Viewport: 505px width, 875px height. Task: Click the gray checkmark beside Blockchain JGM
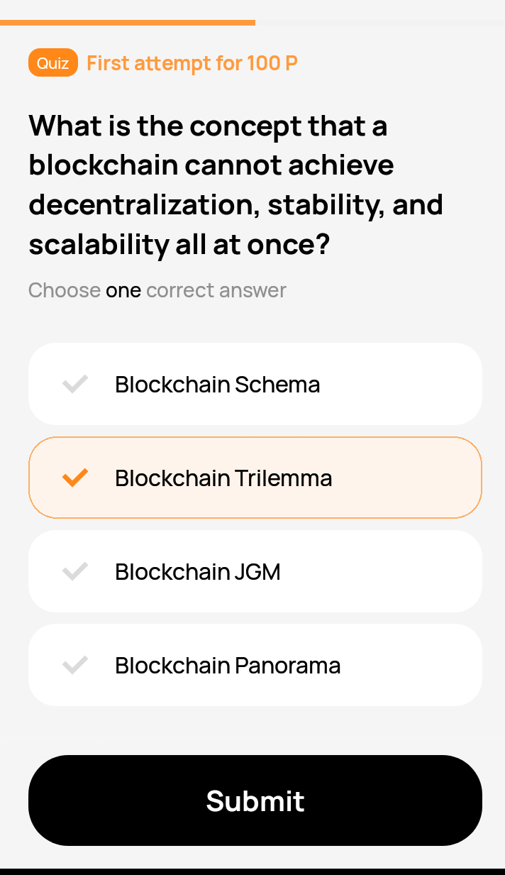(74, 571)
